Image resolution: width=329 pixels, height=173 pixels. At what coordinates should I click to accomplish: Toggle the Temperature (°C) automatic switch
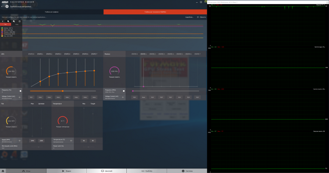72,141
